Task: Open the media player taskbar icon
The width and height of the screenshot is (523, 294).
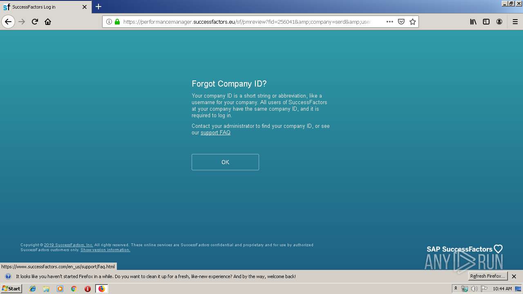Action: click(60, 289)
